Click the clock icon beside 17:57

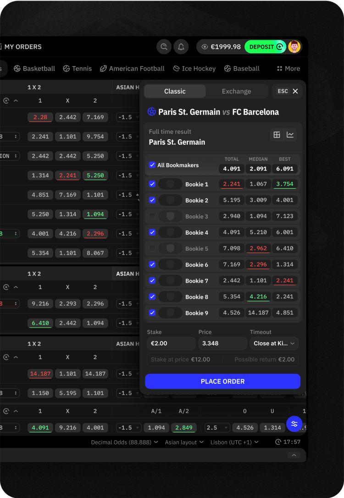(x=278, y=442)
